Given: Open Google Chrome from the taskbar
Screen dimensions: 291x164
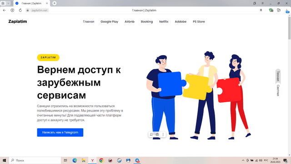Looking at the screenshot, I should [101, 160].
